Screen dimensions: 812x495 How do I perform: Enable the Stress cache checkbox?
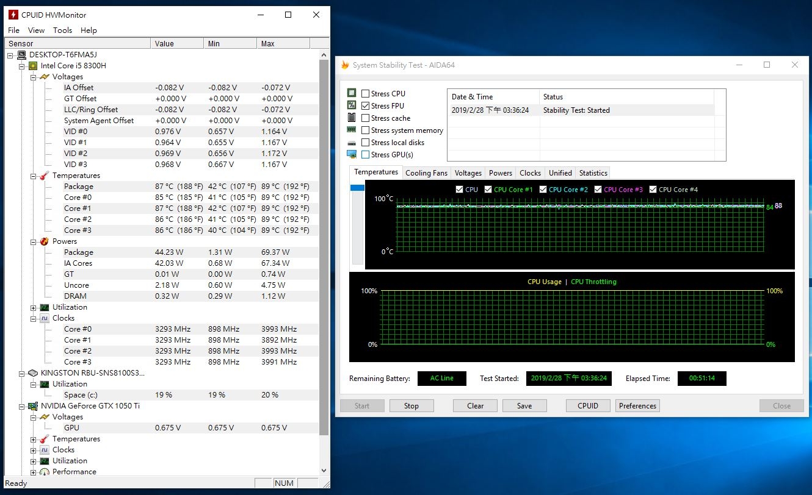pos(365,118)
